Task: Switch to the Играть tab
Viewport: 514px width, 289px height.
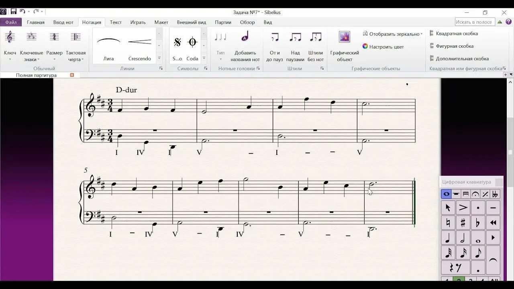Action: tap(138, 22)
